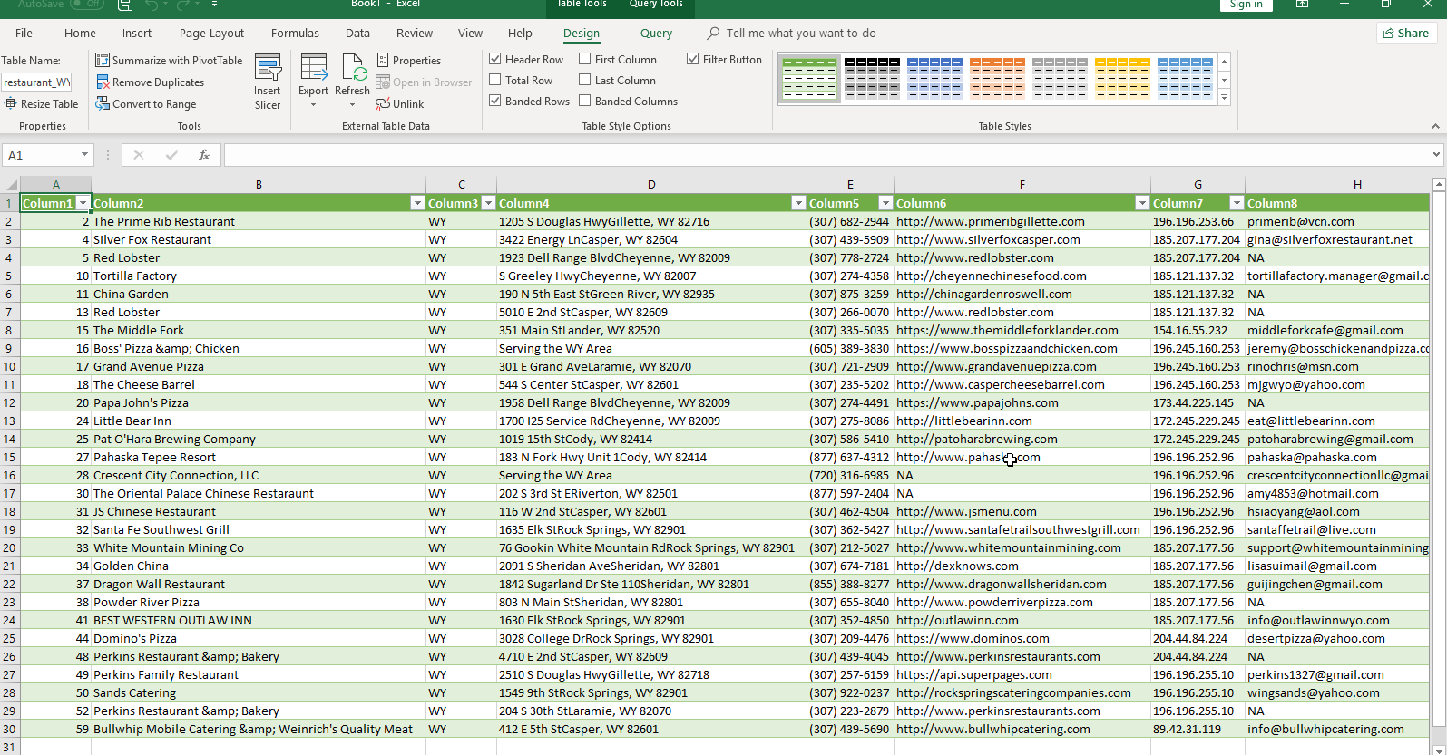Collapse the ribbon

1435,126
